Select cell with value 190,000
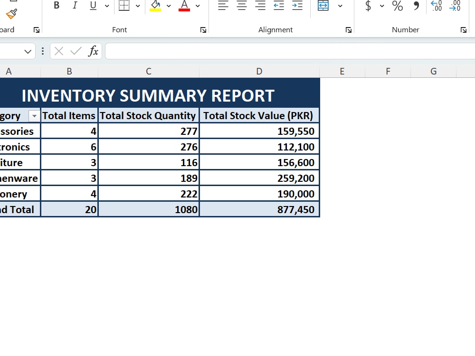 click(259, 194)
